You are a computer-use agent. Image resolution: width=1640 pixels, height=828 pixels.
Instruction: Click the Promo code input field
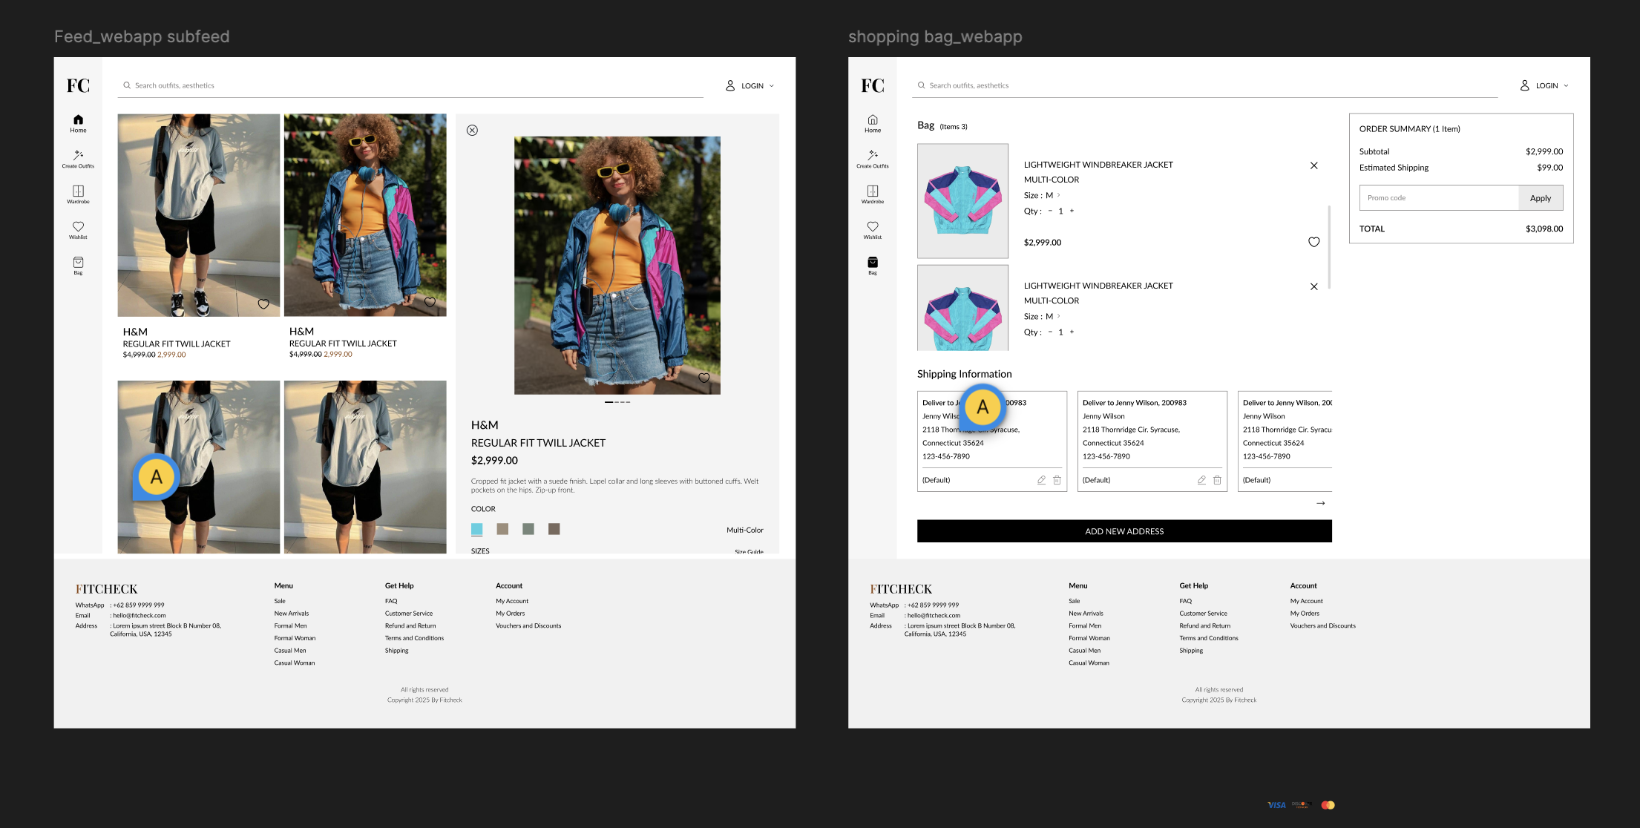click(x=1439, y=198)
